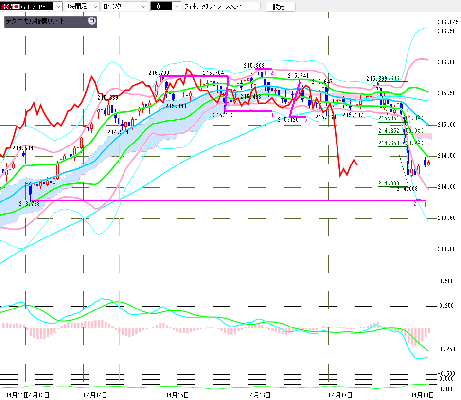This screenshot has height=400, width=461.
Task: Click the UK flag icon in pair selector
Action: click(x=5, y=7)
